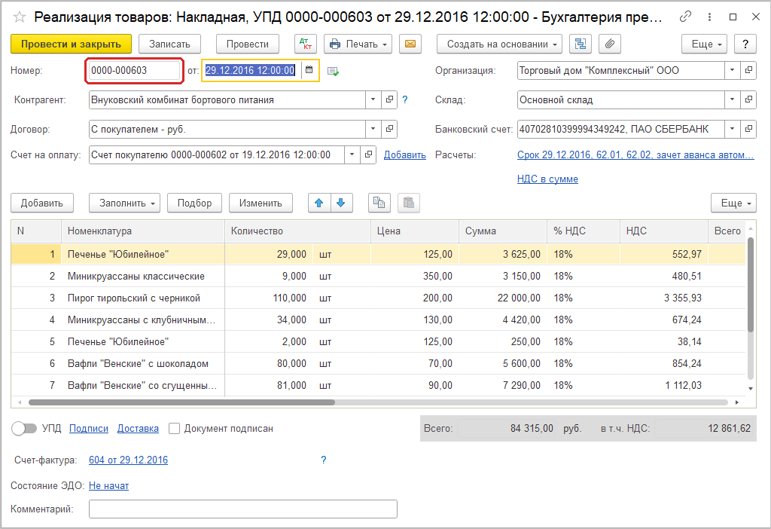Add document to favorites with star icon

pos(19,17)
